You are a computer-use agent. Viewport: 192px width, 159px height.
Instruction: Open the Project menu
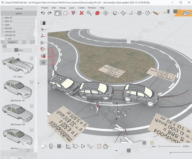[x=45, y=8]
